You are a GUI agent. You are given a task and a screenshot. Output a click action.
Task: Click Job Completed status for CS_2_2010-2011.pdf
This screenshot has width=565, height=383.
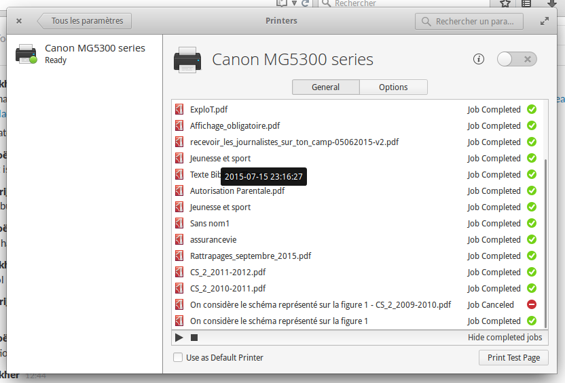[494, 288]
